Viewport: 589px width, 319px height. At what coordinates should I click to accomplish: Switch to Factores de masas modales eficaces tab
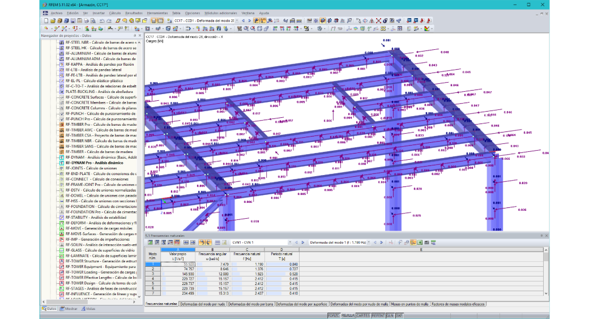click(458, 304)
